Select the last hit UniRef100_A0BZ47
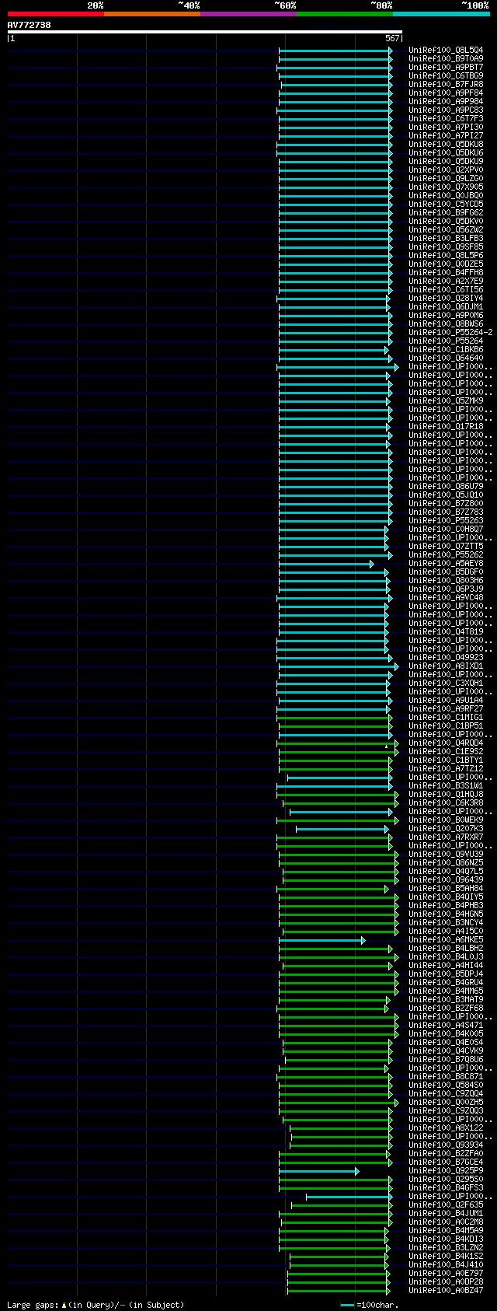Viewport: 497px width, 1311px height. pyautogui.click(x=446, y=1290)
